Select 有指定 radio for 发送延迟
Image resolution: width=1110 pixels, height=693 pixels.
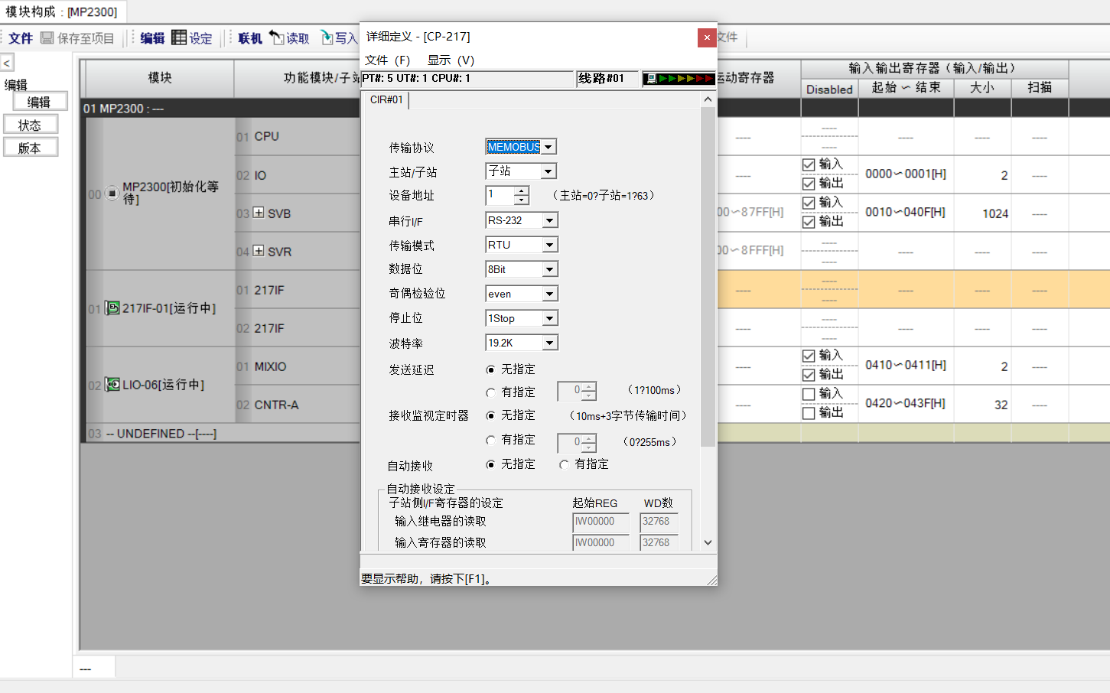tap(490, 392)
